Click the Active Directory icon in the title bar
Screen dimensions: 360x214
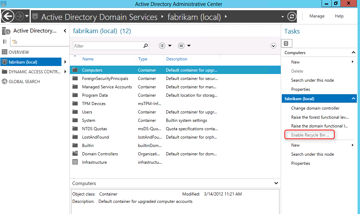[x=4, y=3]
